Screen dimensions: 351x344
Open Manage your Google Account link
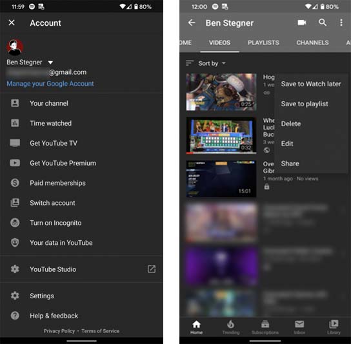(x=50, y=84)
